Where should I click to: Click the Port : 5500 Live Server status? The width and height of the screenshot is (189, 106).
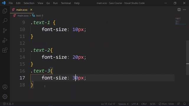[166, 104]
